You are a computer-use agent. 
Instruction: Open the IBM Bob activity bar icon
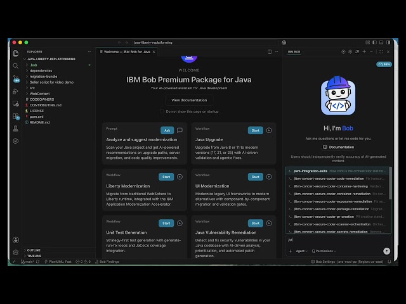(x=16, y=141)
